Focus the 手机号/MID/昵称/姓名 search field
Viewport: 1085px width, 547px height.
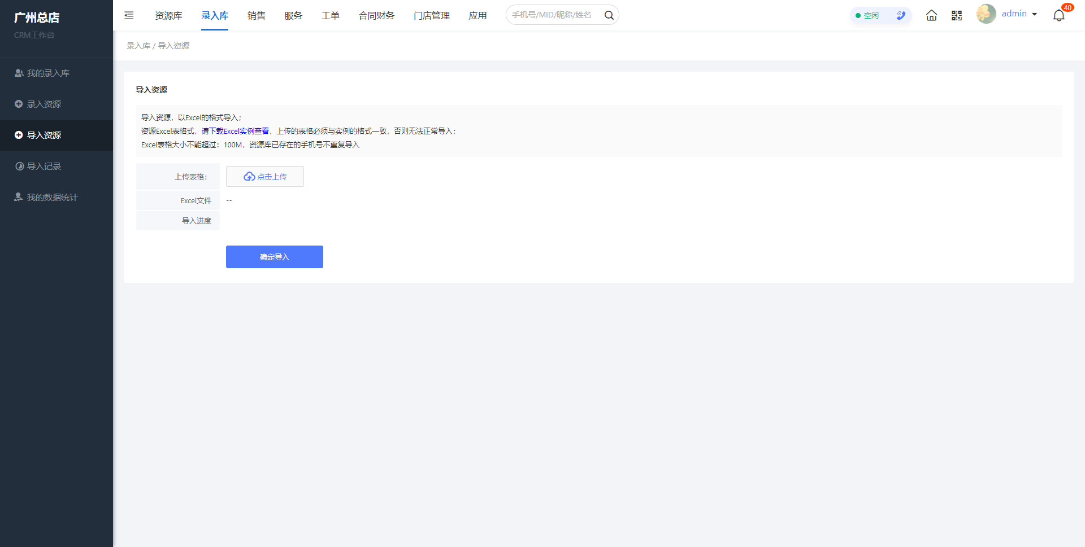[x=554, y=15]
